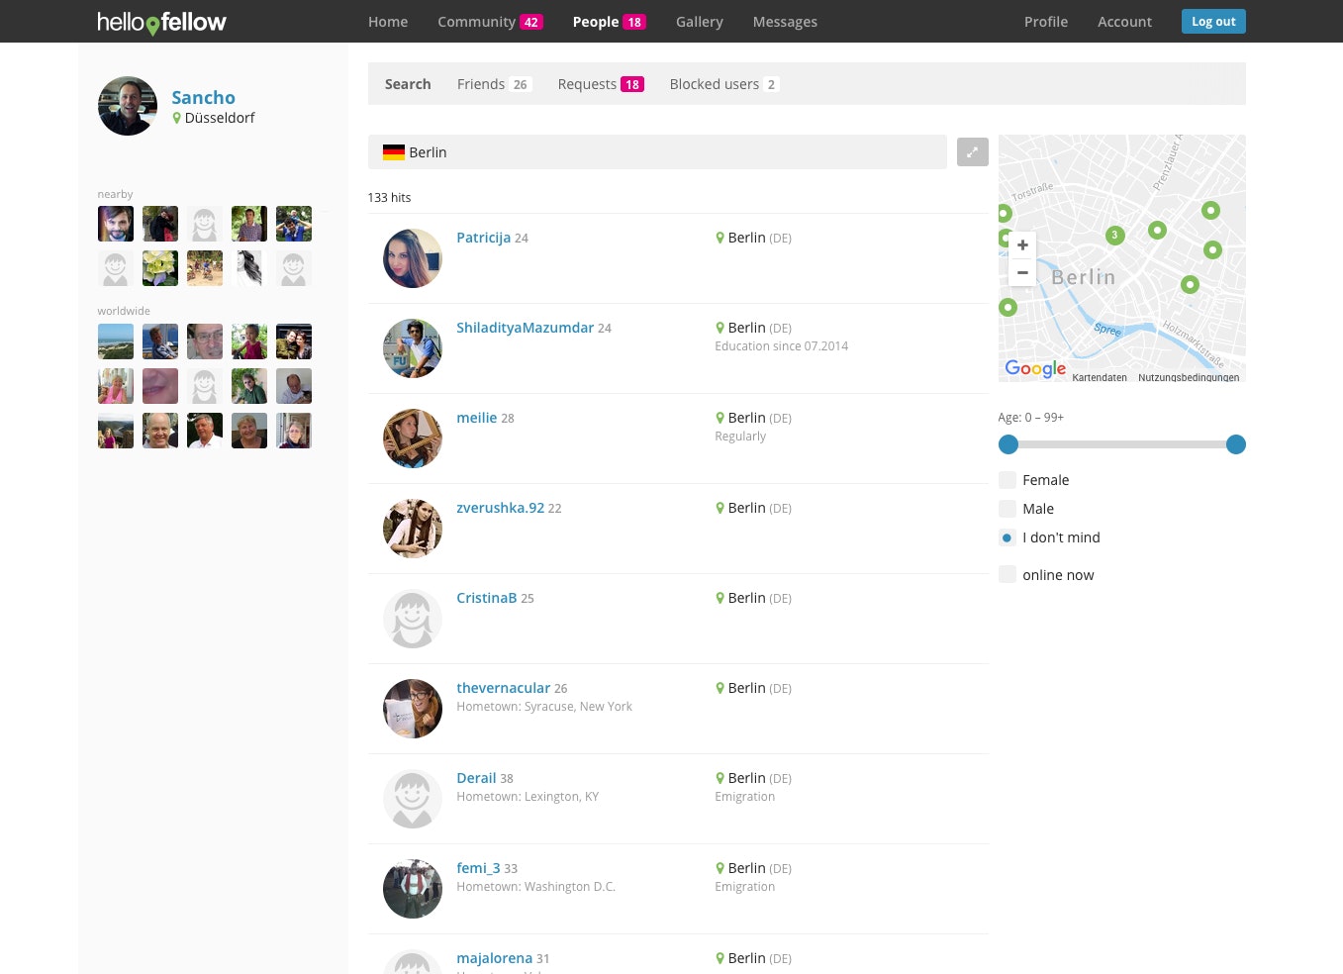The image size is (1343, 974).
Task: Click the Log out button
Action: pyautogui.click(x=1213, y=21)
